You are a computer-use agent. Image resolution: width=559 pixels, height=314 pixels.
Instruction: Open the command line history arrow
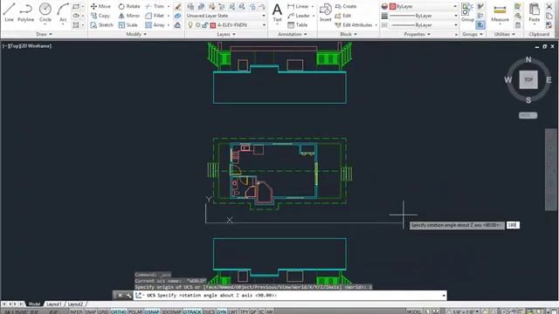(444, 296)
